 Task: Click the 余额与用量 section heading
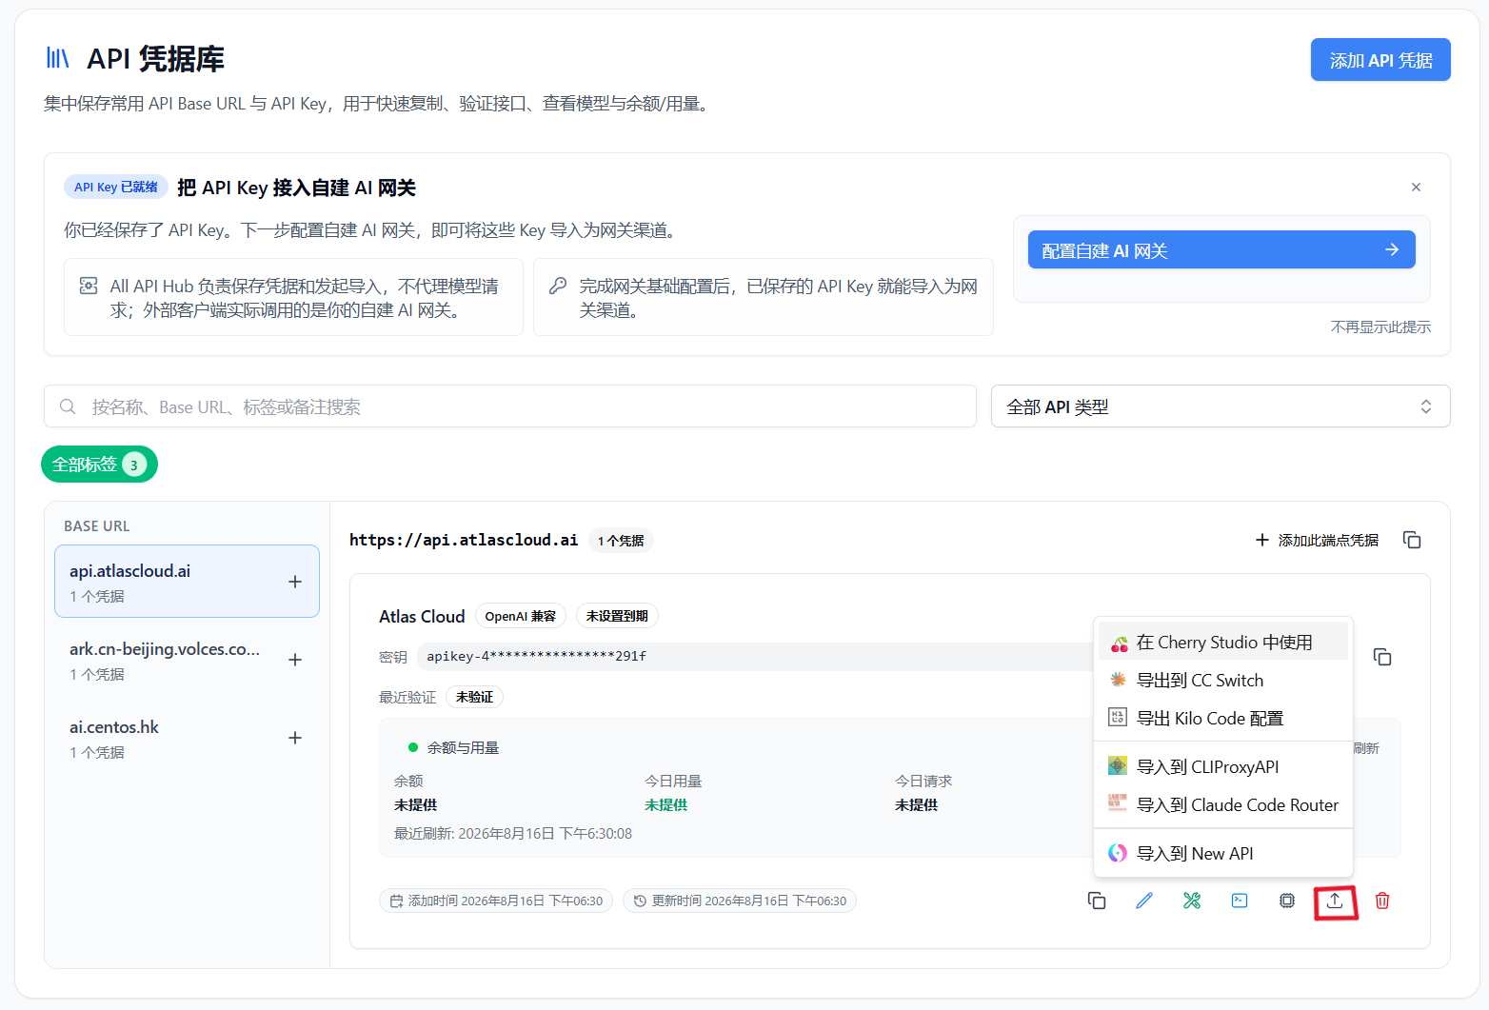tap(463, 747)
